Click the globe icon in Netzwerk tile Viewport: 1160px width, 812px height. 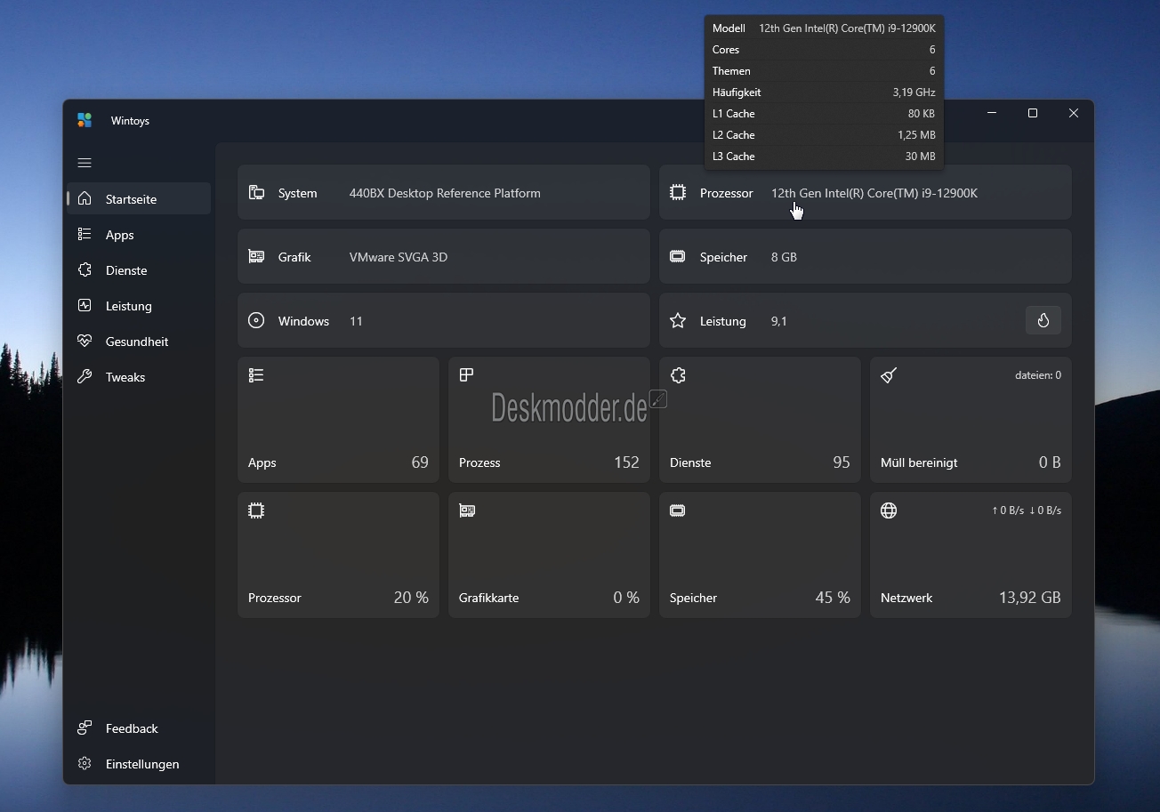889,511
